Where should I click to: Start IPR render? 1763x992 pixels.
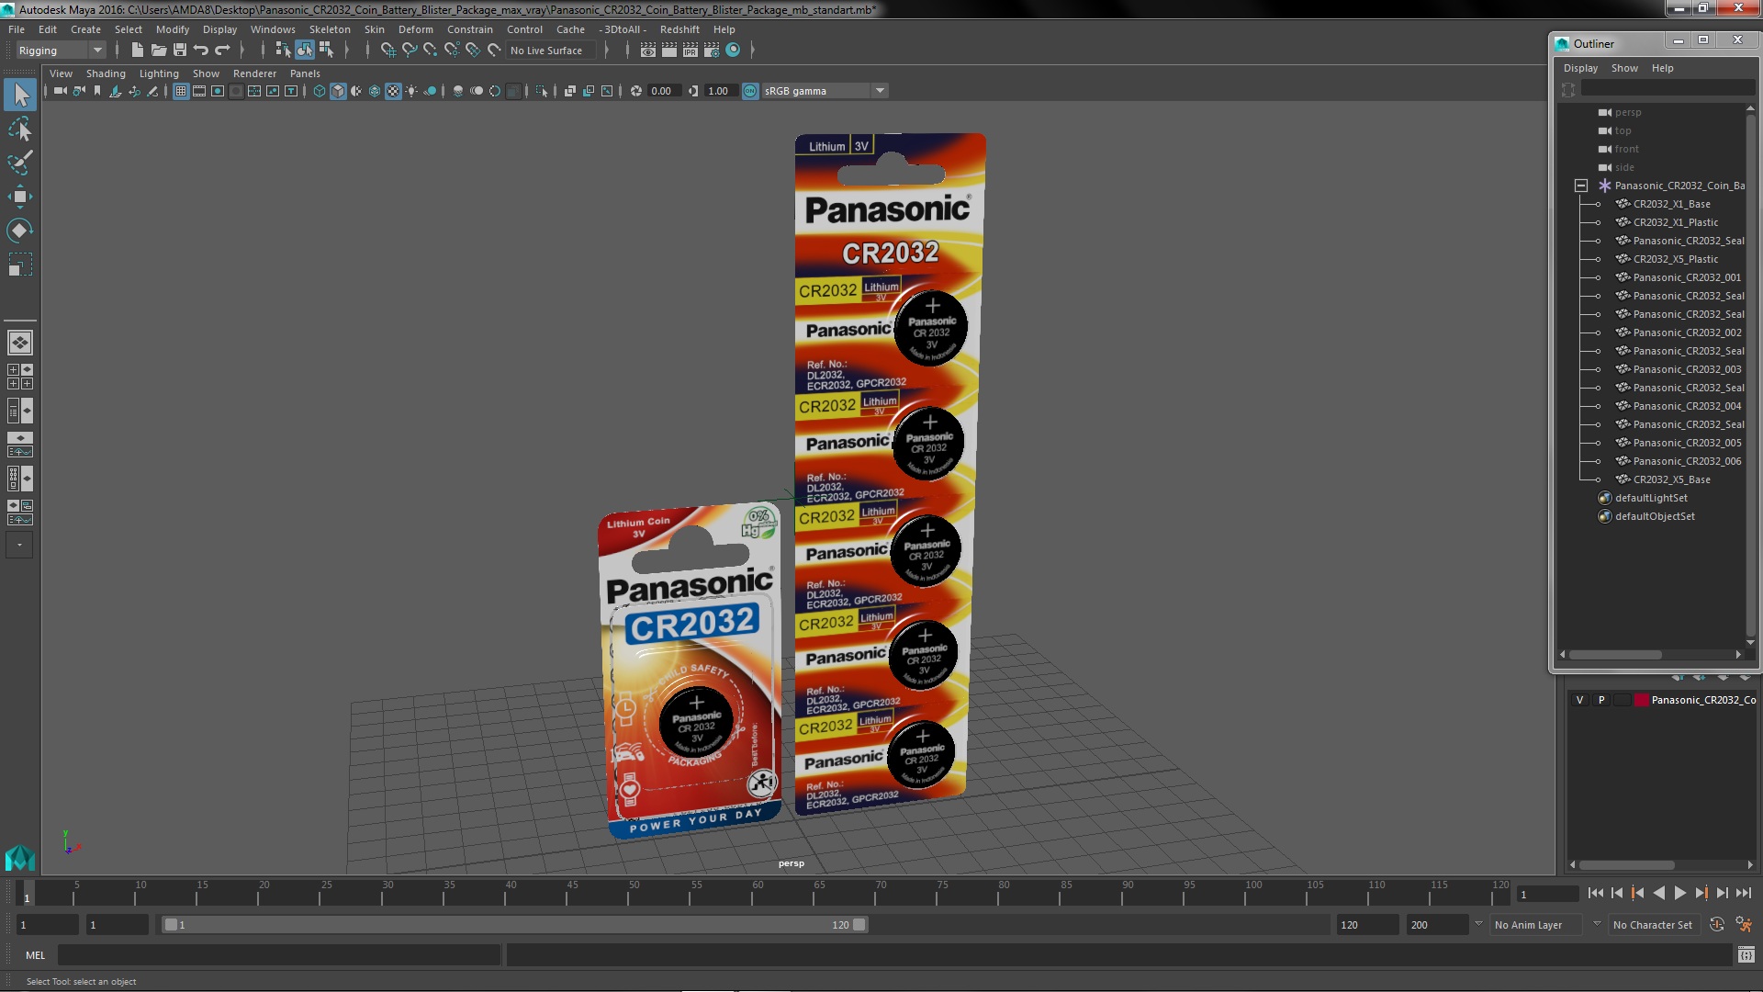(x=691, y=51)
